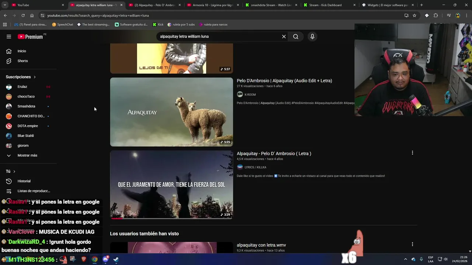Viewport: 472px width, 265px height.
Task: Click the YouTube Premium logo
Action: (30, 36)
